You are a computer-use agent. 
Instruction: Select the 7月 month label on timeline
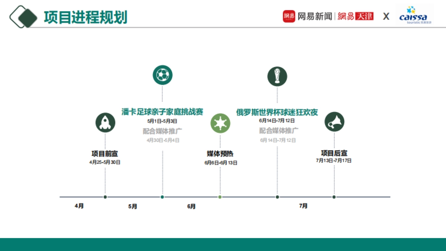coord(303,206)
